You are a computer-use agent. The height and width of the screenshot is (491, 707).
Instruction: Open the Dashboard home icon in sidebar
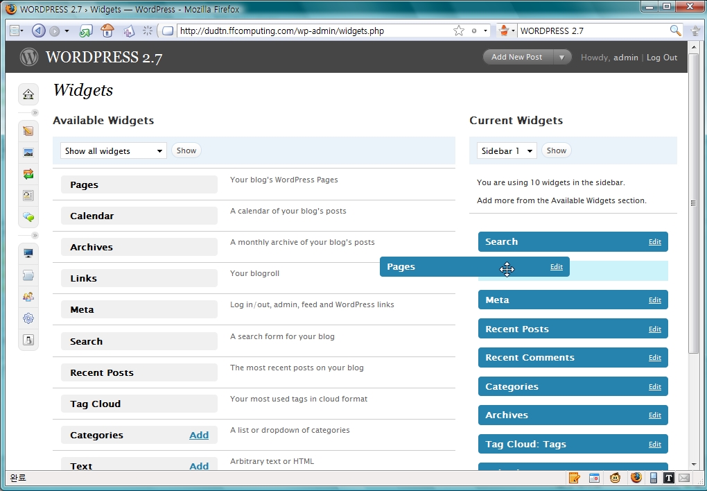(28, 94)
